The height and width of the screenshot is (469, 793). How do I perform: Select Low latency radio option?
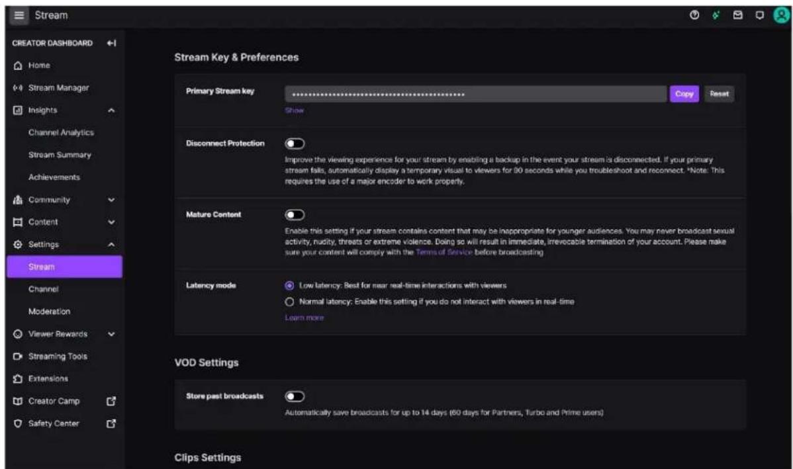point(289,286)
